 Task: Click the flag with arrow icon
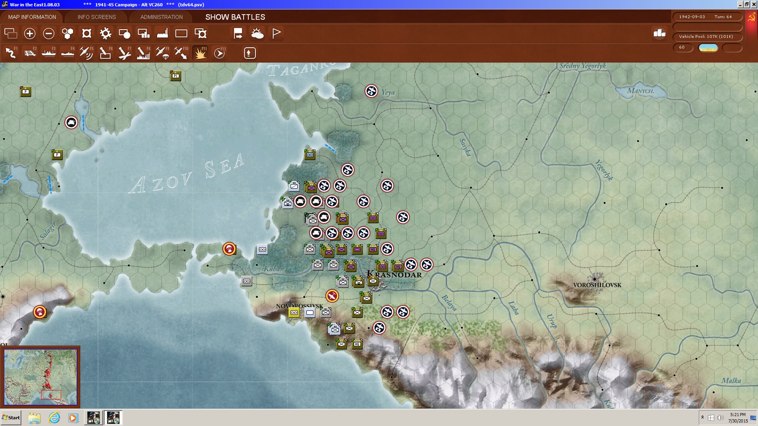pos(238,34)
